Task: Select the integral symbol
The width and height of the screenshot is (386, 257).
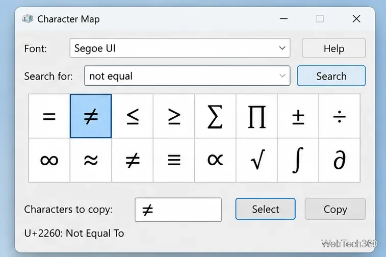Action: click(298, 160)
